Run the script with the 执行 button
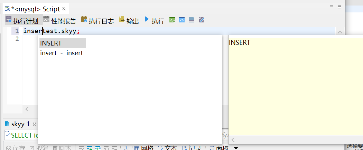This screenshot has width=363, height=150. click(x=154, y=21)
